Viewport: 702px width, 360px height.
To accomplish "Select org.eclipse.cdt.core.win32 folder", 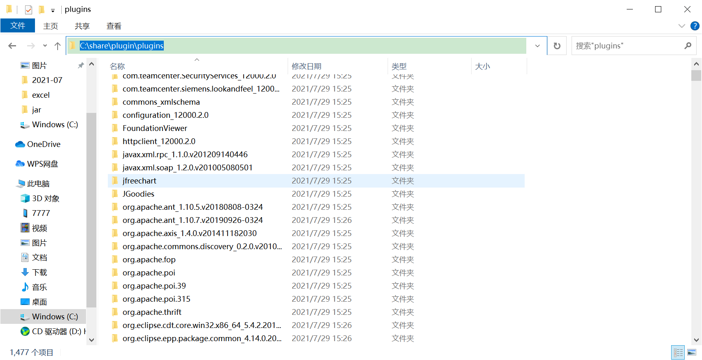I will point(202,325).
